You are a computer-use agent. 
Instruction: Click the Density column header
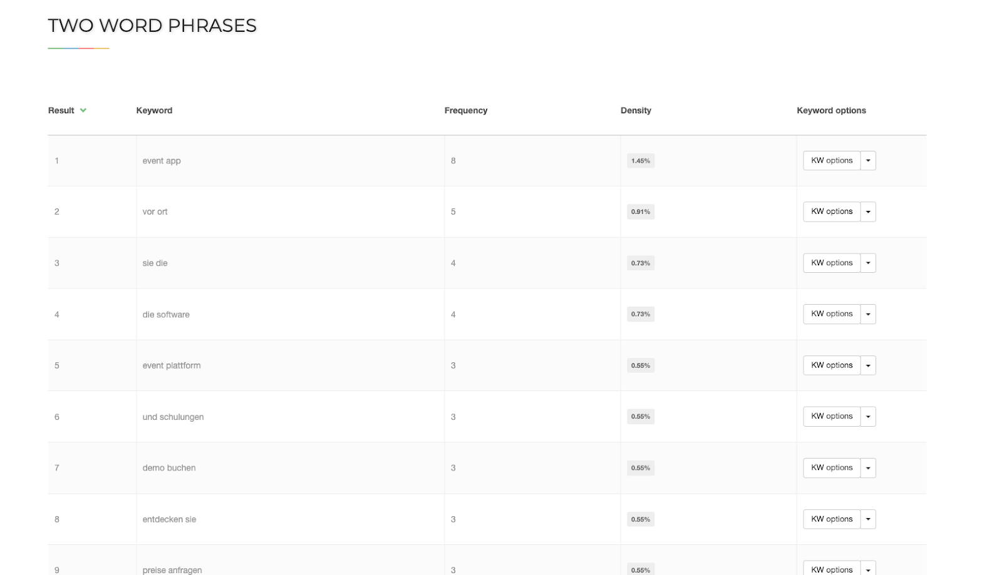coord(636,111)
